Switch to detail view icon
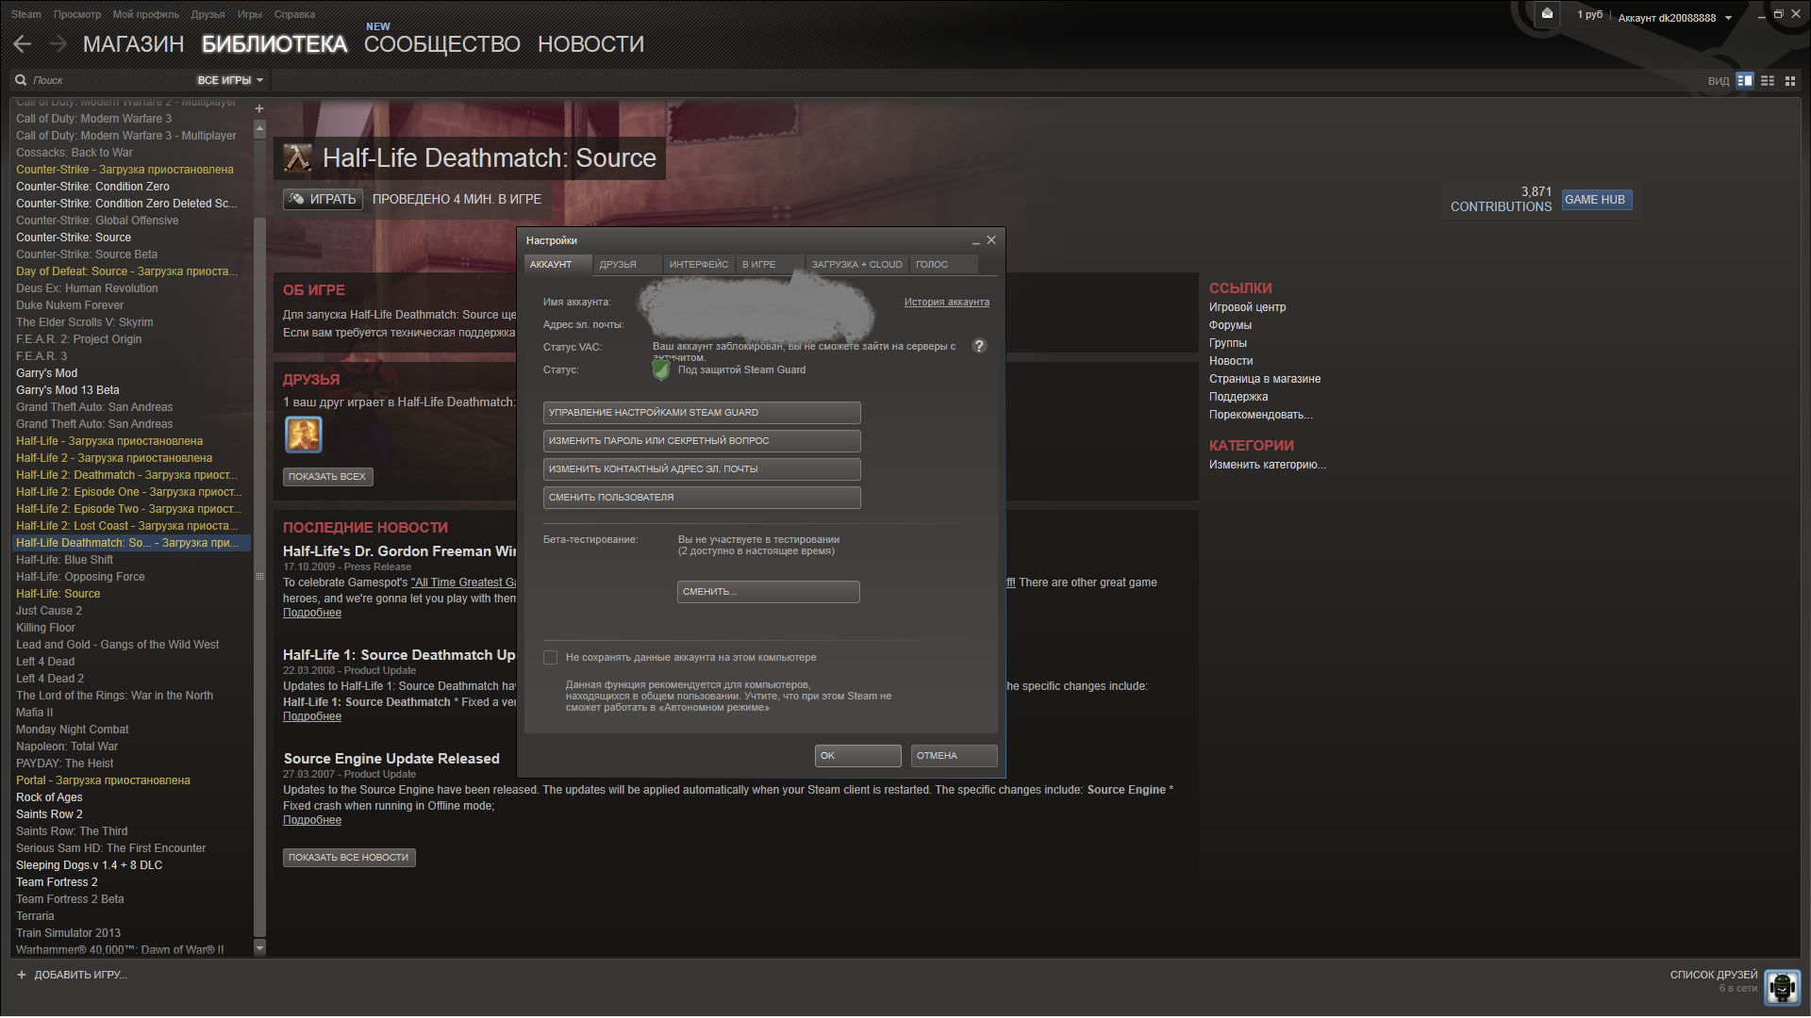Viewport: 1811px width, 1018px height. pos(1745,81)
